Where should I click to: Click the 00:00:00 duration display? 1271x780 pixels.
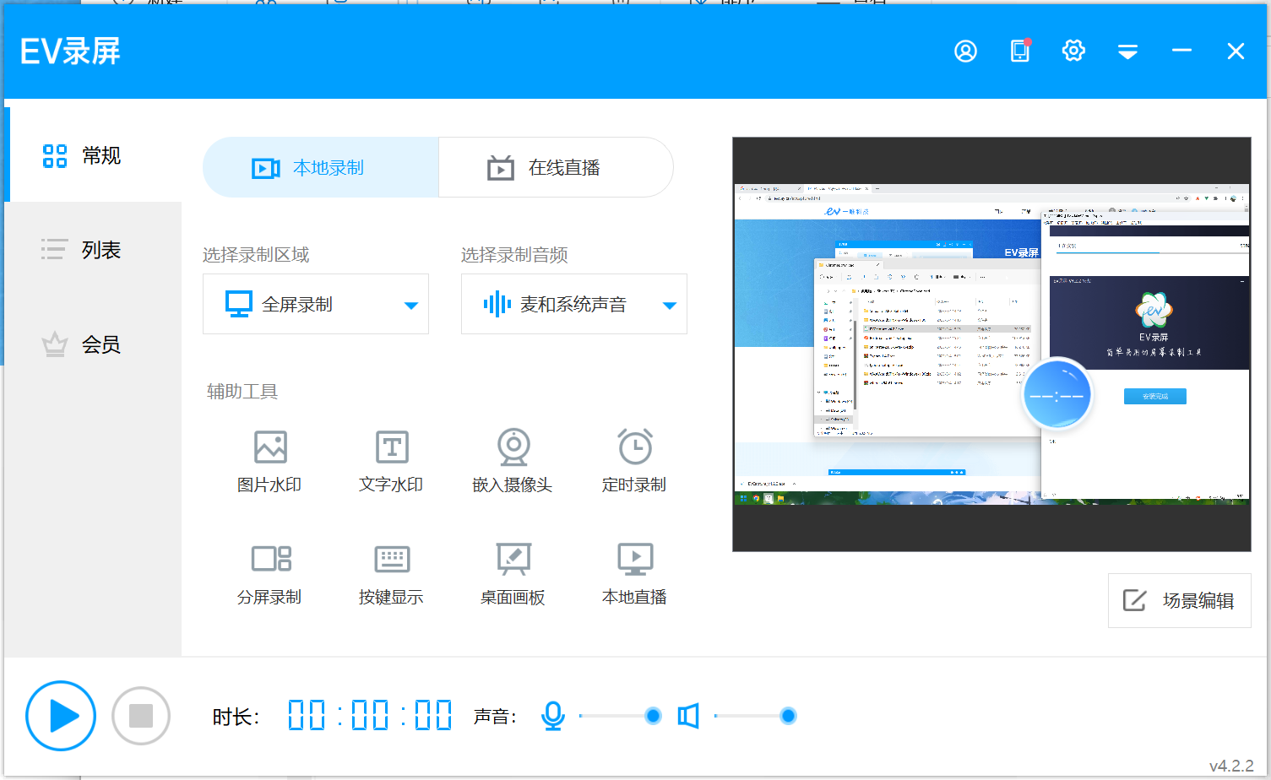click(x=370, y=716)
